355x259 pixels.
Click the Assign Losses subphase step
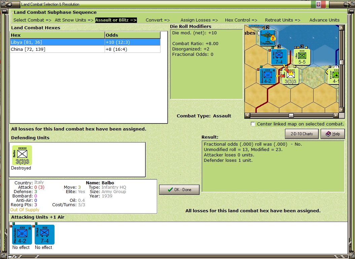point(199,20)
